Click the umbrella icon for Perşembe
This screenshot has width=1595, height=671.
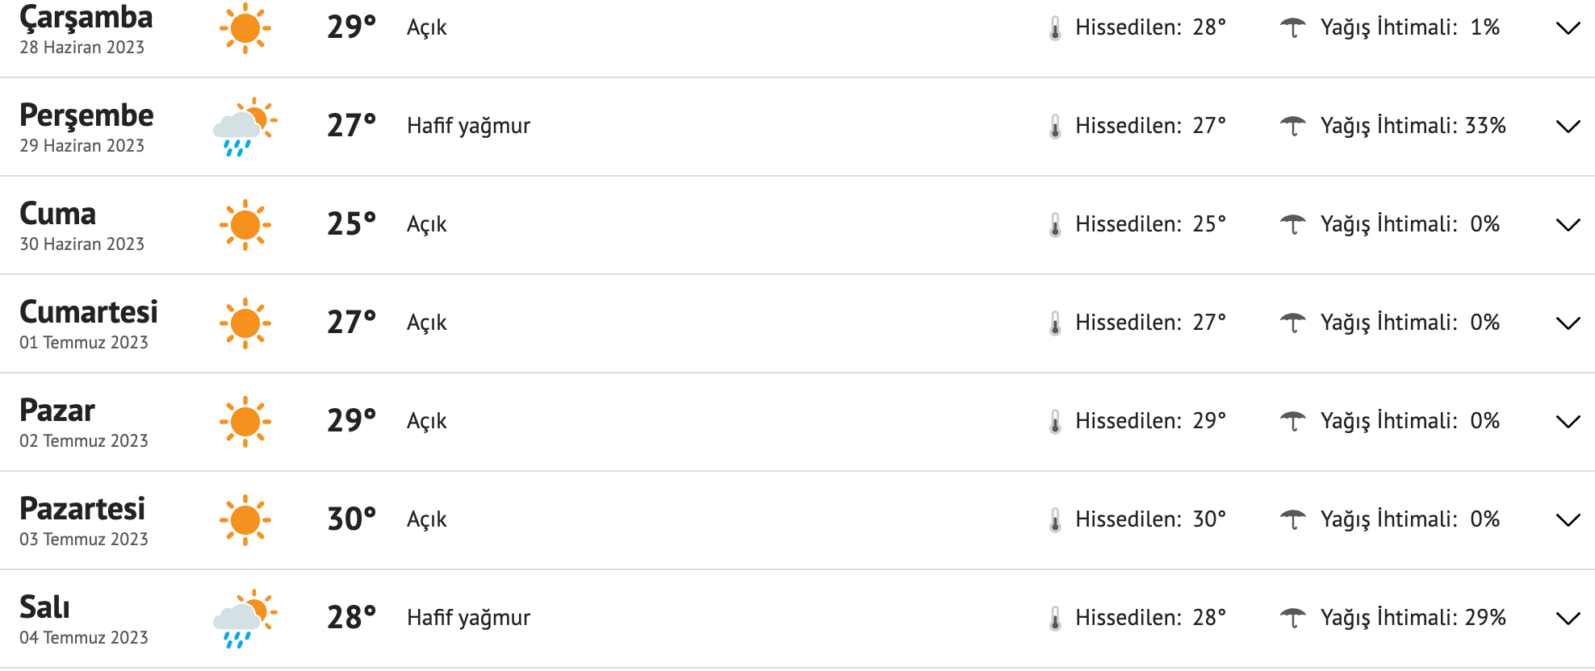click(x=1292, y=127)
